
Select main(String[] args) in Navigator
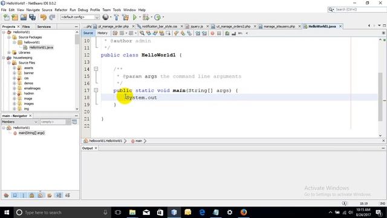click(x=31, y=133)
